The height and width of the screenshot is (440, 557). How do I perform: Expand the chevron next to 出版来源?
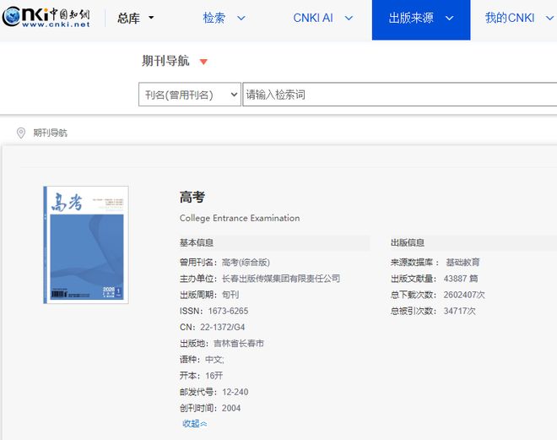pos(449,18)
